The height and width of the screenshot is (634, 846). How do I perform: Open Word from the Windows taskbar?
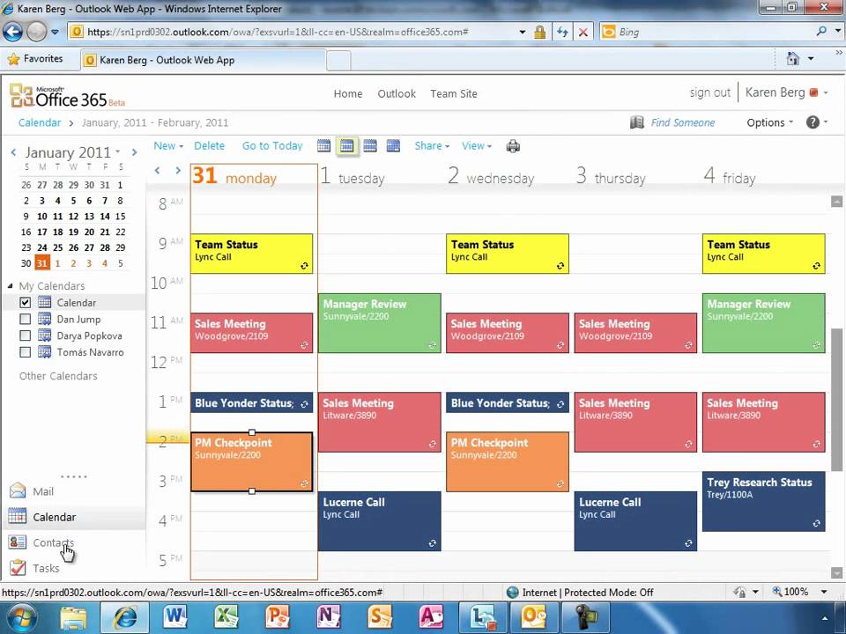click(x=176, y=617)
